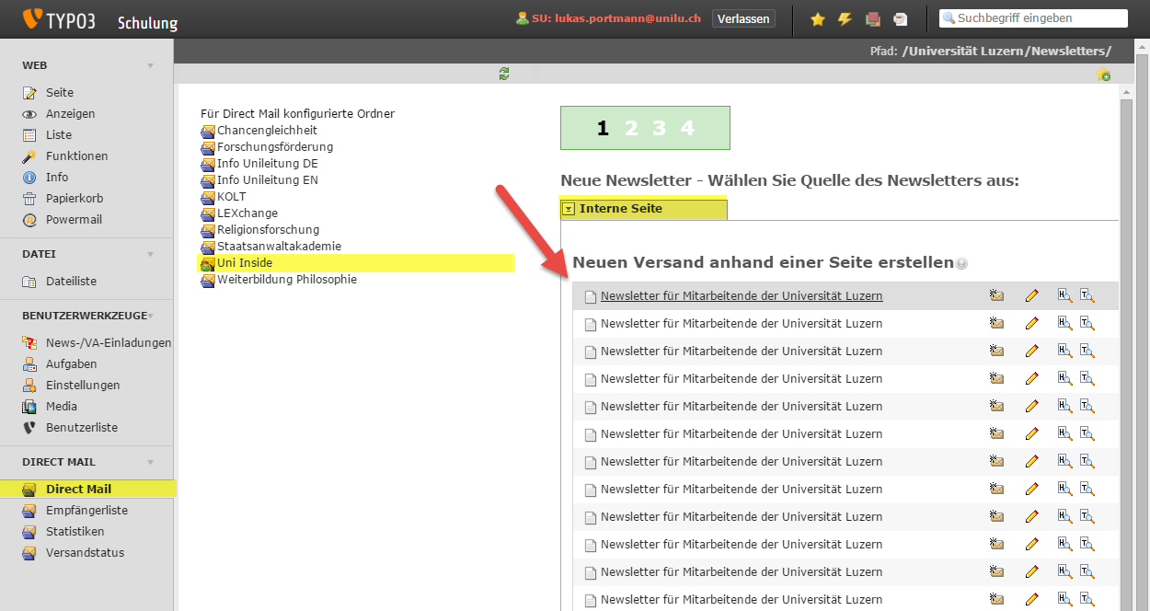1150x611 pixels.
Task: Open the workspace icon in top bar
Action: coord(873,18)
